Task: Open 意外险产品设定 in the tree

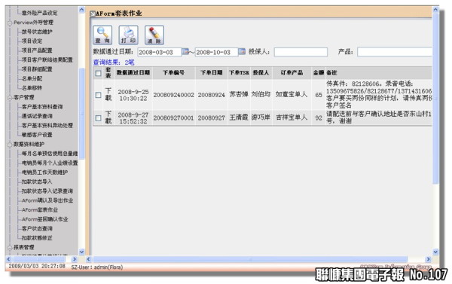Action: (39, 13)
